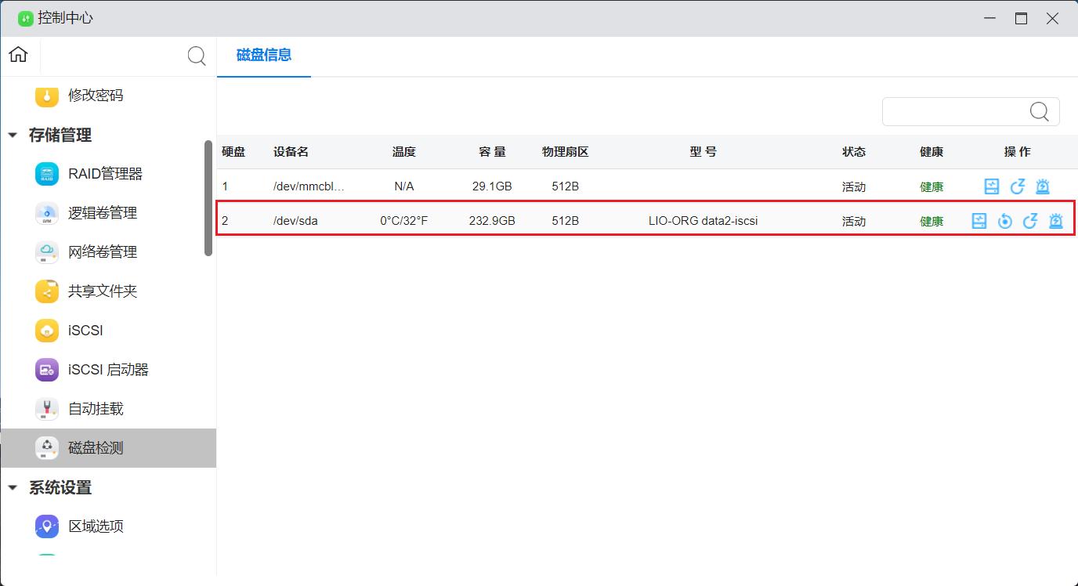The height and width of the screenshot is (586, 1078).
Task: Click the circular reset icon for /dev/sda
Action: tap(1004, 221)
